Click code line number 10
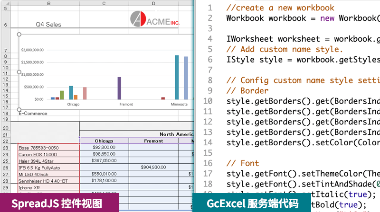Screen dimensions: 380x212 208,101
